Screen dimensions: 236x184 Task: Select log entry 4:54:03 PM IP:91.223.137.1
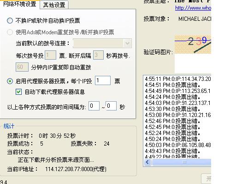[x=177, y=103]
